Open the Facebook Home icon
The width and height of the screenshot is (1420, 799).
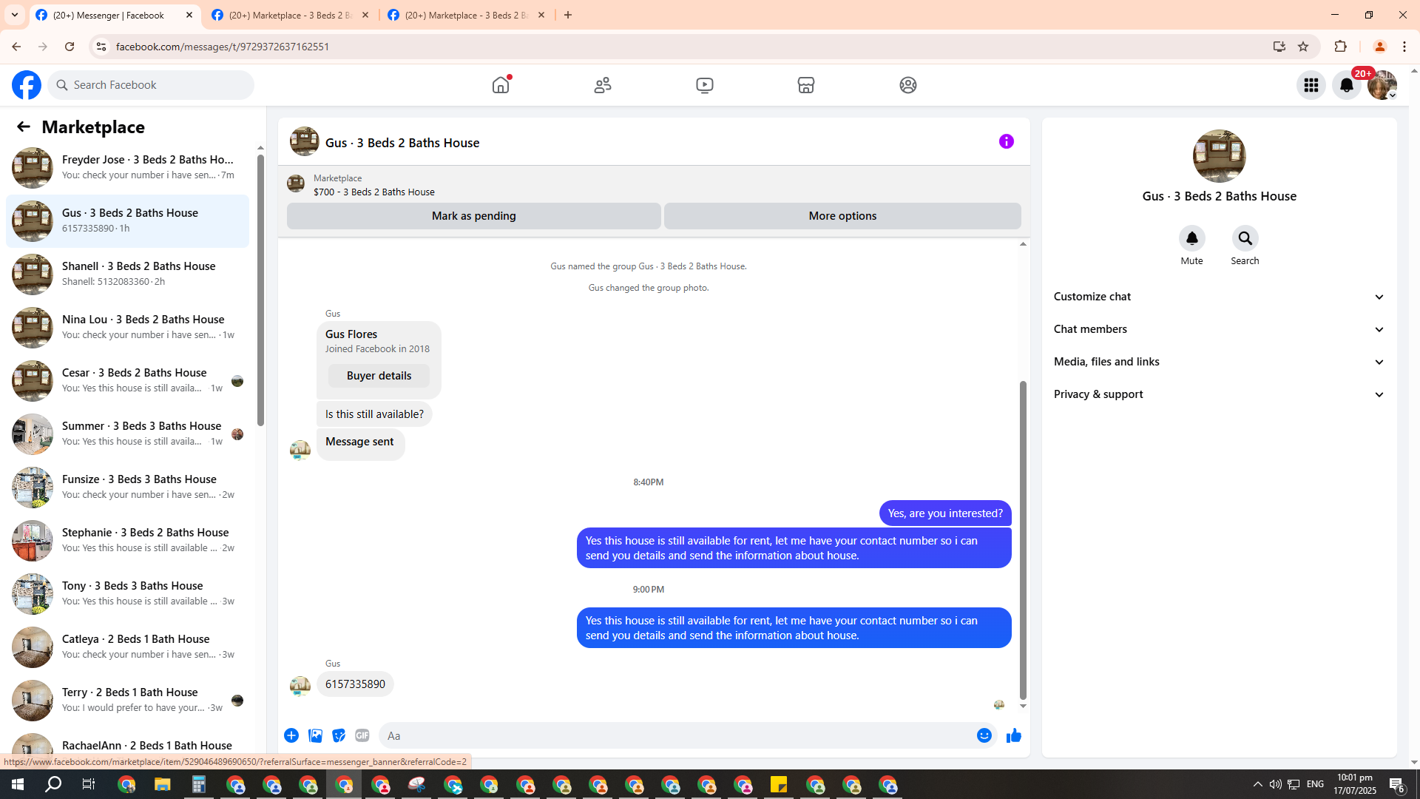[x=501, y=85]
